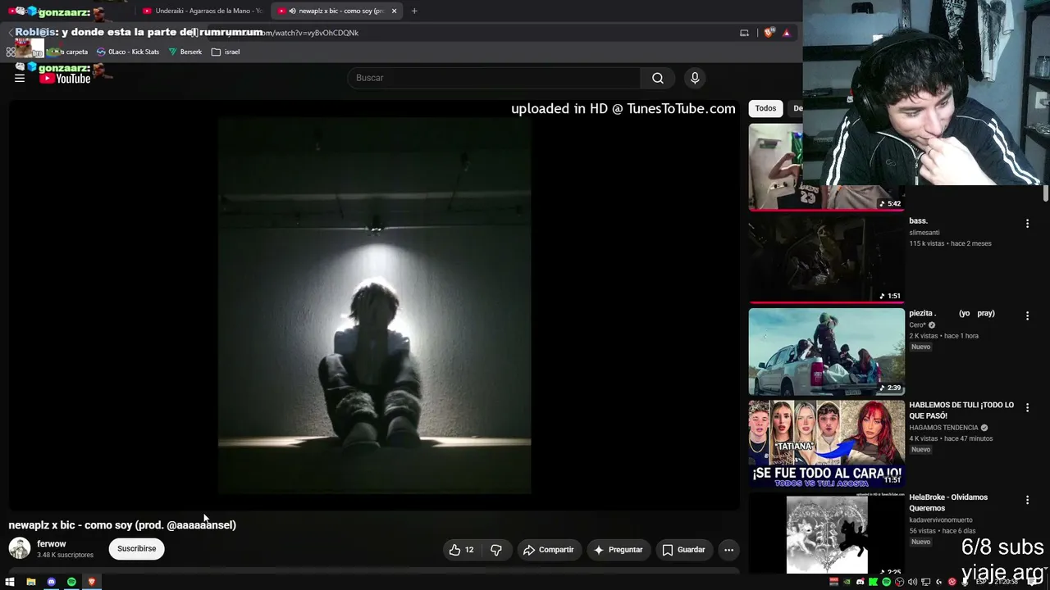
Task: Click the Cero* channel name
Action: pyautogui.click(x=917, y=324)
